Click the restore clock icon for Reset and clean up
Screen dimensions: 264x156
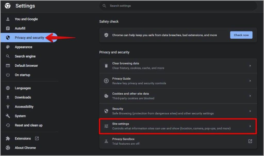(x=8, y=125)
